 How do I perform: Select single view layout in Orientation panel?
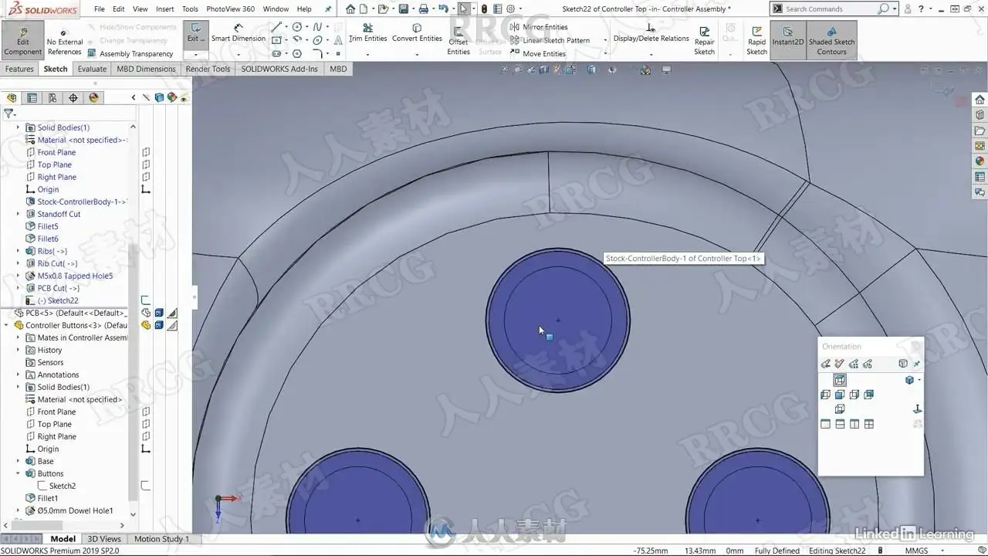coord(825,424)
